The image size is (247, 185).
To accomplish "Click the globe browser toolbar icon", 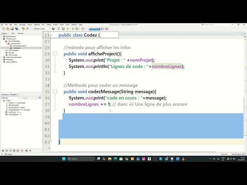I will 53,29.
